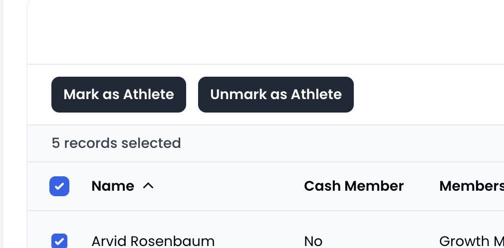Click the white checkmark in header checkbox

coord(59,186)
